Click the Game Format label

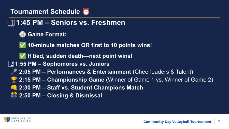tap(47, 34)
